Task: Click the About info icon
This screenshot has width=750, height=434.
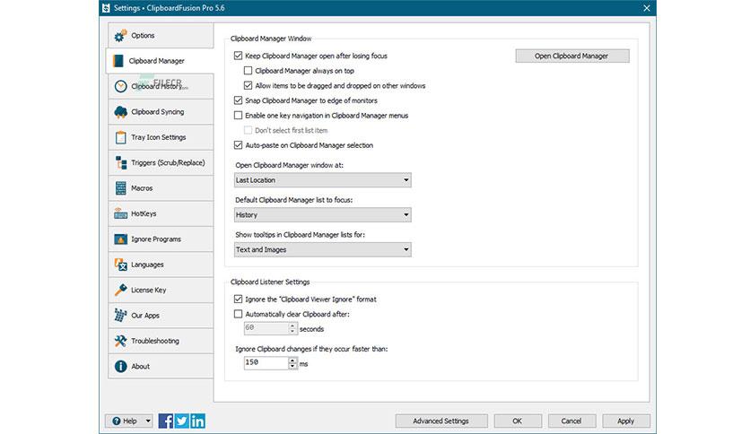Action: pos(120,366)
